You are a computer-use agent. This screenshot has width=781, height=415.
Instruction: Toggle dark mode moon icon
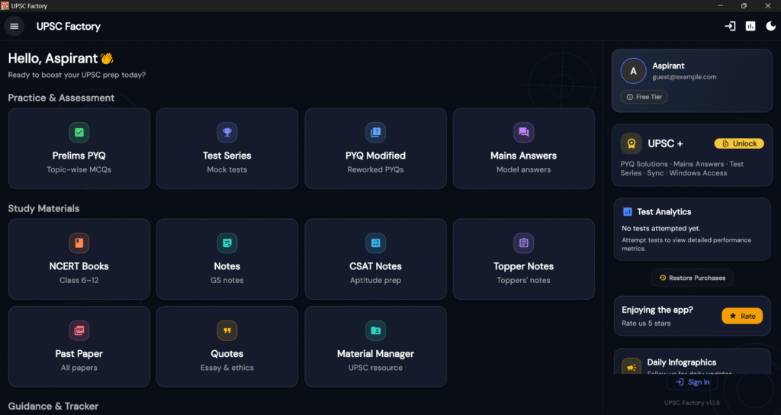click(x=770, y=27)
